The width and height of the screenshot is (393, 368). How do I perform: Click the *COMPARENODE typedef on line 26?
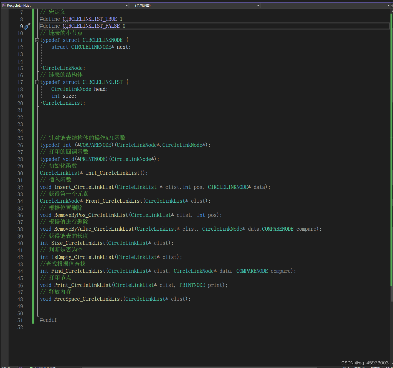point(94,145)
